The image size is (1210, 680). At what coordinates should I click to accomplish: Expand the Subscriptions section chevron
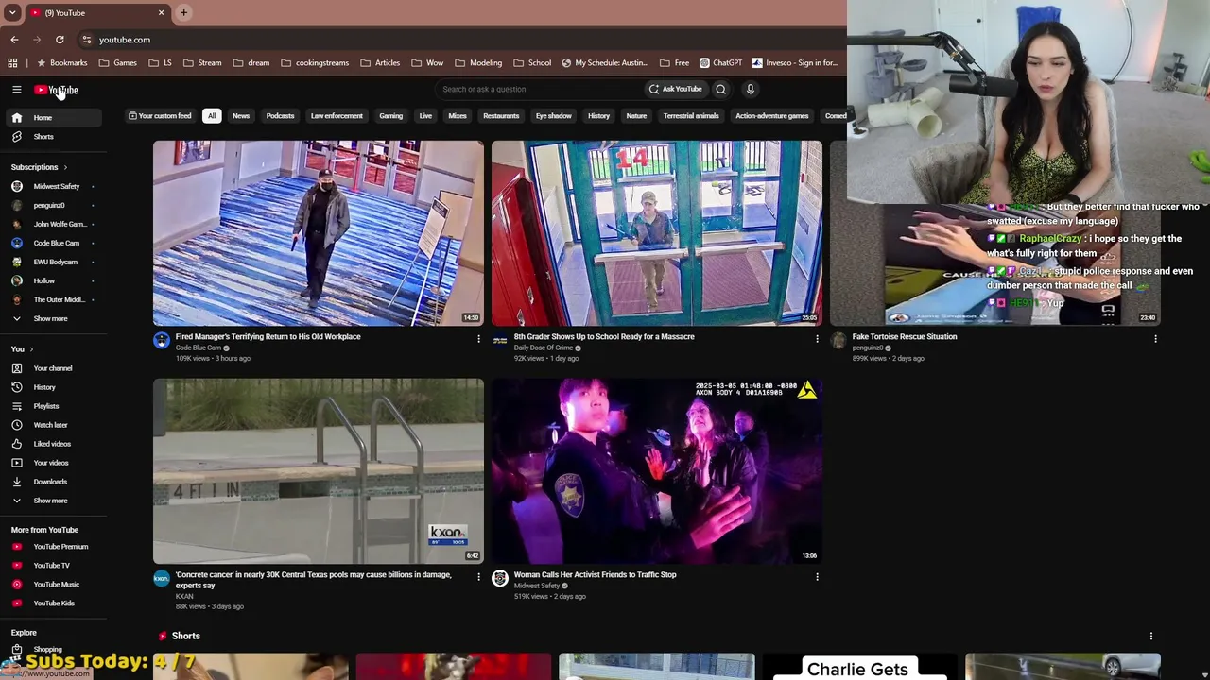coord(65,167)
